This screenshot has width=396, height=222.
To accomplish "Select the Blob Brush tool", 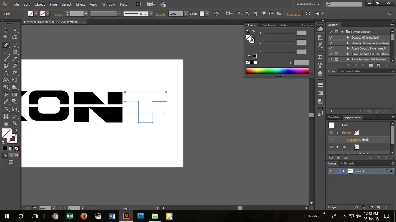I will click(6, 66).
